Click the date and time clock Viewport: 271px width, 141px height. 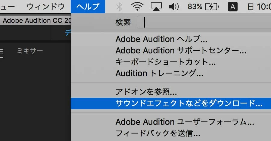tap(259, 7)
